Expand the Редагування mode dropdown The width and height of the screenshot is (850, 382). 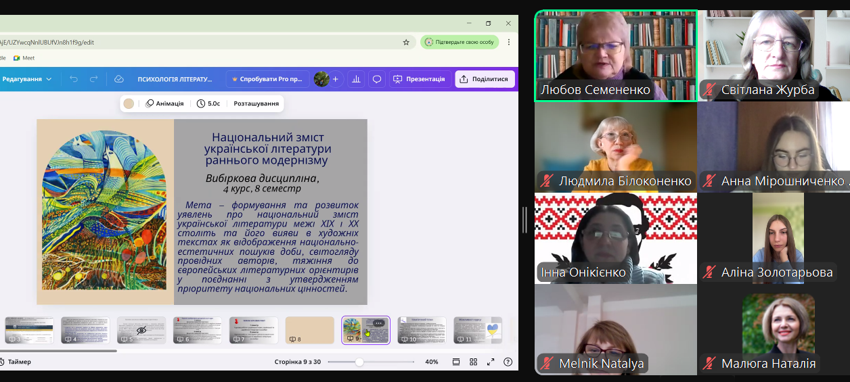pyautogui.click(x=27, y=79)
